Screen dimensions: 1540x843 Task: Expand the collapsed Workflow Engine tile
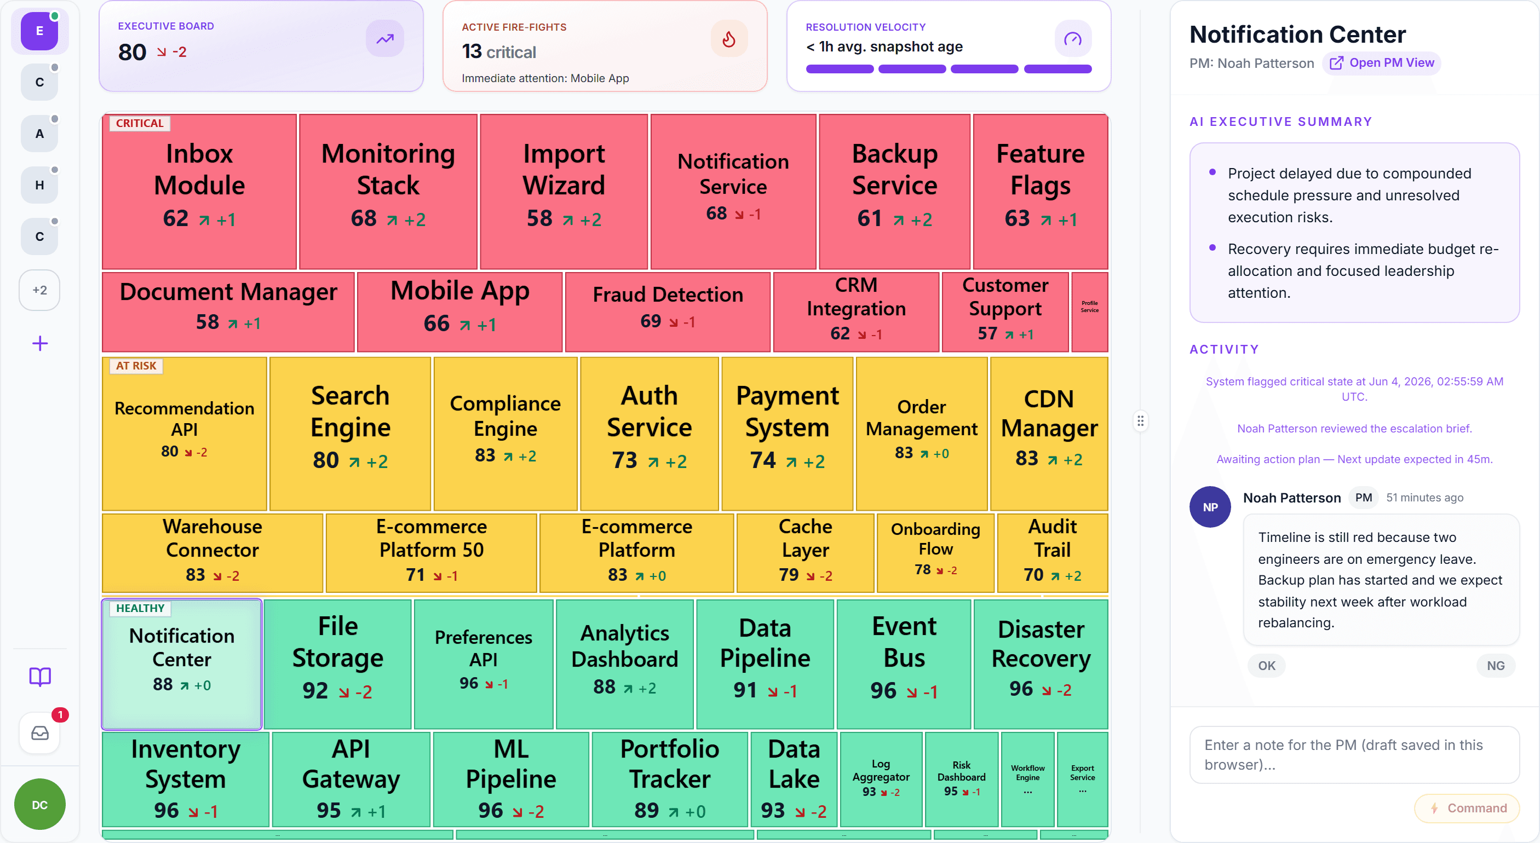click(1027, 779)
